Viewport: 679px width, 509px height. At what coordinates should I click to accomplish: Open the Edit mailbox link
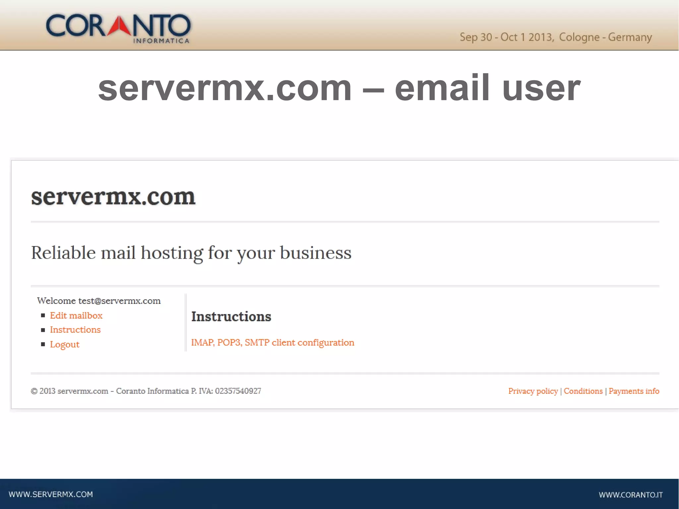(x=76, y=315)
